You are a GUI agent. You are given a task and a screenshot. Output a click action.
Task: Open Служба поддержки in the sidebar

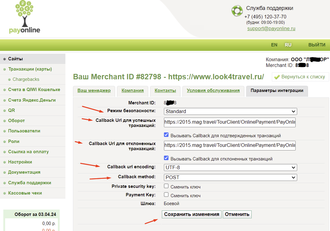tap(33, 182)
